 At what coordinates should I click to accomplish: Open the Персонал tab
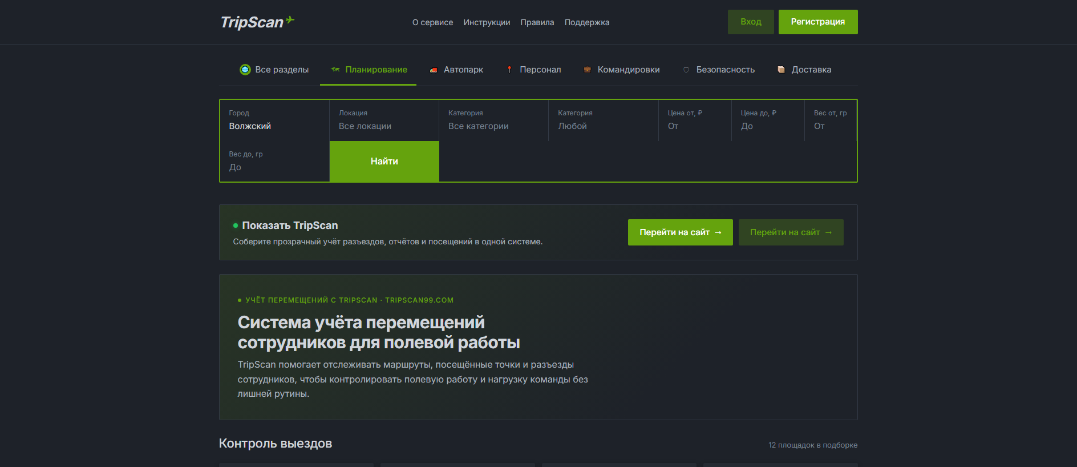tap(533, 70)
